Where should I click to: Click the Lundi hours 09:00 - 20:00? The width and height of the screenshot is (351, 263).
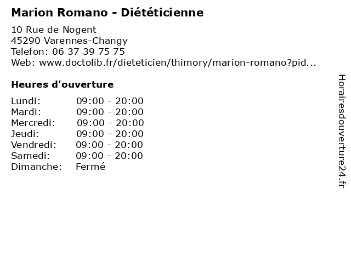click(110, 101)
